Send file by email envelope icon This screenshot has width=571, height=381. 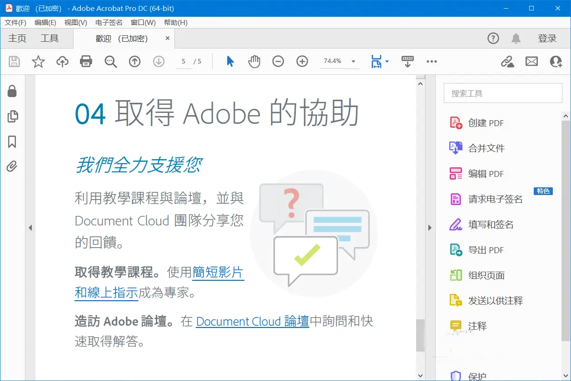click(531, 61)
